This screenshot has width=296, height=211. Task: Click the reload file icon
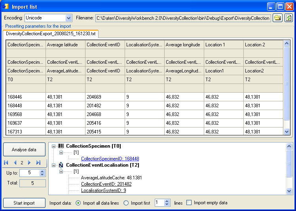click(x=288, y=18)
